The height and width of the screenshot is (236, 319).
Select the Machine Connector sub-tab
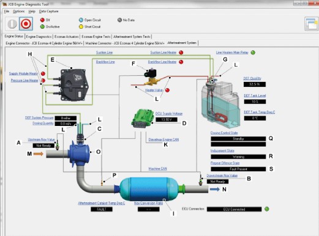point(125,43)
